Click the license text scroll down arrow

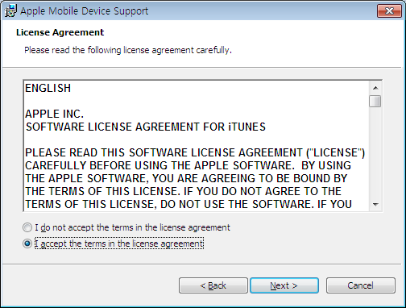coord(375,205)
